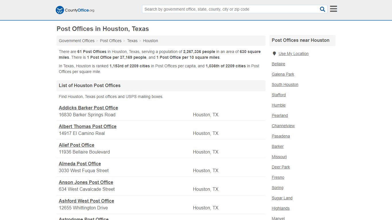This screenshot has width=392, height=220.
Task: Click address 14917 El Camino Real
Action: [82, 133]
